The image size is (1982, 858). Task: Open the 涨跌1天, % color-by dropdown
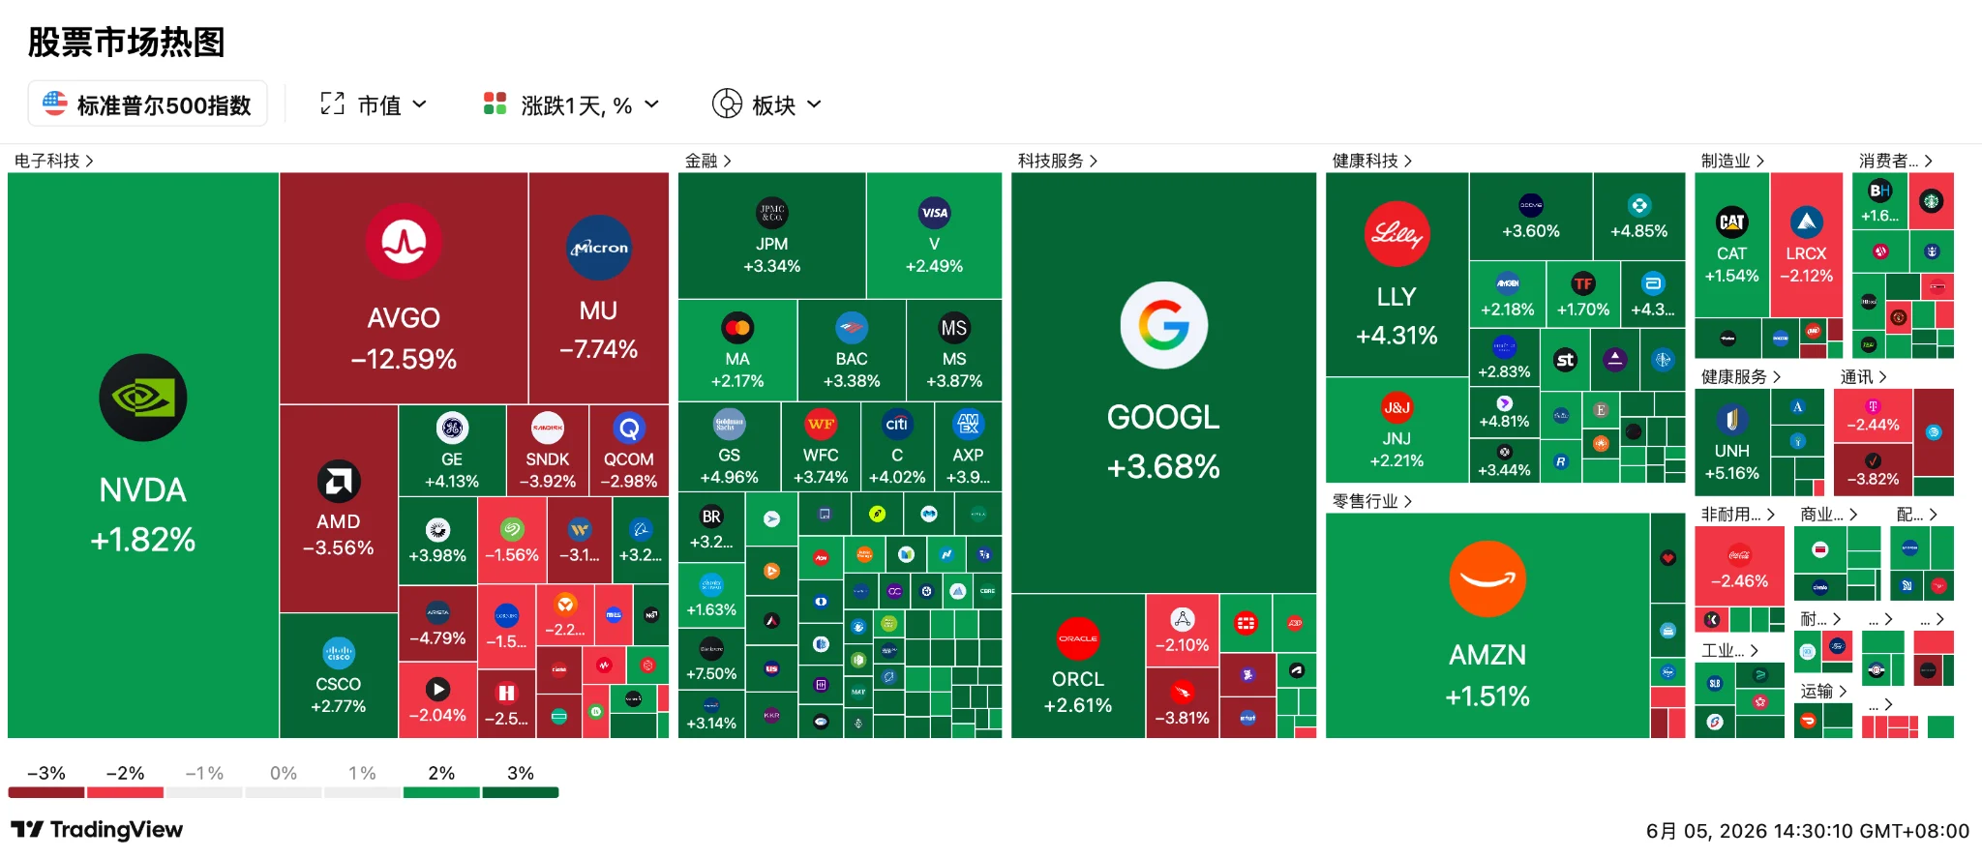click(572, 104)
